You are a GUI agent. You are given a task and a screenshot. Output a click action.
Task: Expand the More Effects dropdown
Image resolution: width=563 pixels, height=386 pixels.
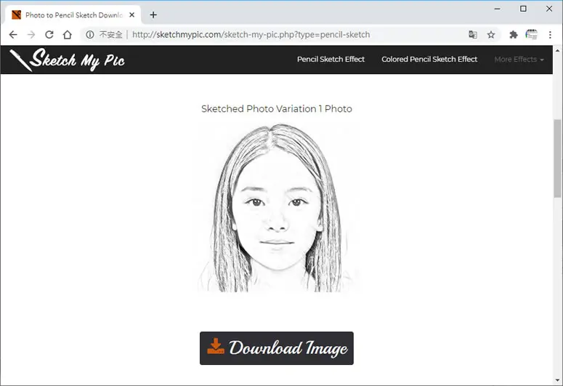coord(519,60)
